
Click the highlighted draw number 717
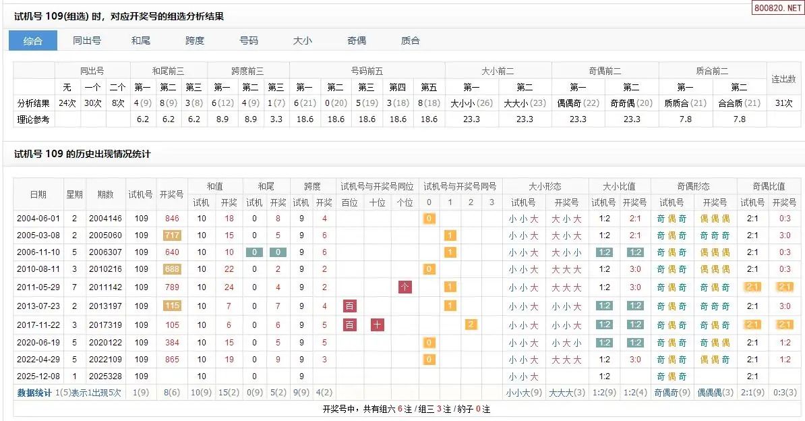click(172, 236)
